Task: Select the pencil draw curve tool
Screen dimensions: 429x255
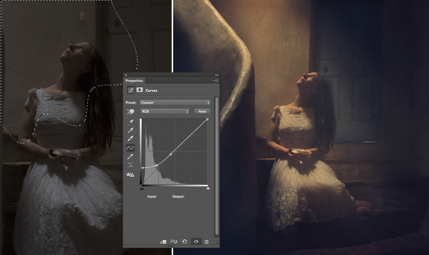Action: coord(130,156)
